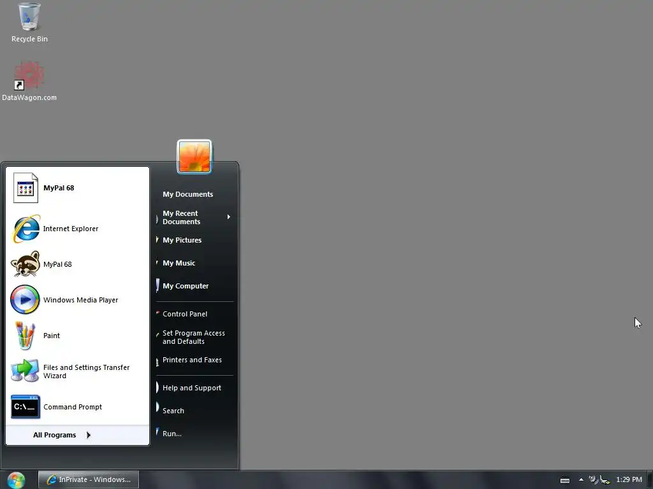Click the All Programs arrow
Screen dimensions: 653x489
[x=88, y=435]
